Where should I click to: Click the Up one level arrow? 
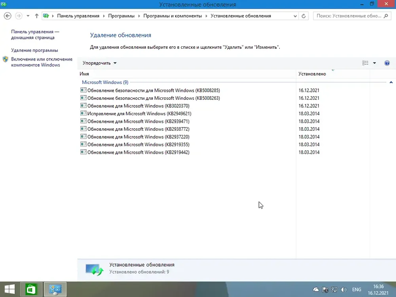pyautogui.click(x=36, y=16)
